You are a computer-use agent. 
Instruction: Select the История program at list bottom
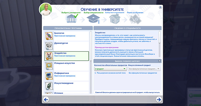(x=67, y=93)
